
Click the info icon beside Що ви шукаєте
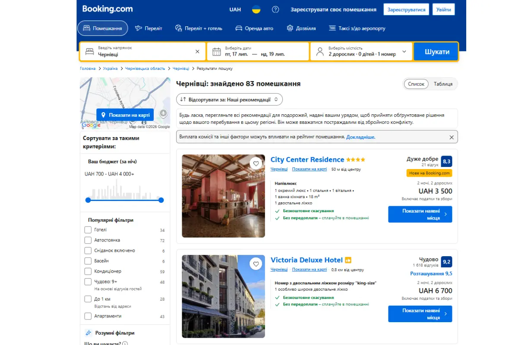pyautogui.click(x=125, y=344)
